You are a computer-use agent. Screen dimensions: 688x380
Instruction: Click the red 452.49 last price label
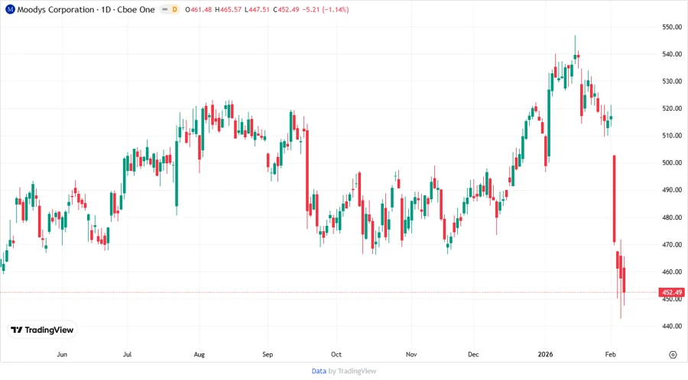[x=672, y=292]
